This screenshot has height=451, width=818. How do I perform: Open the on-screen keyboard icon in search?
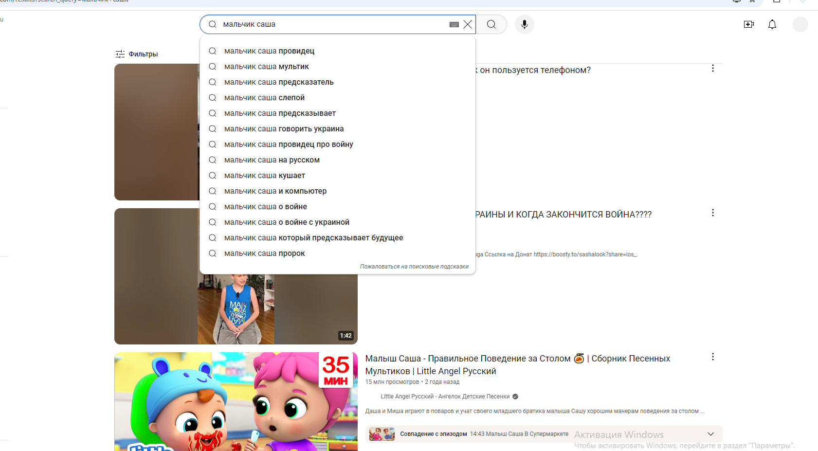pos(454,24)
